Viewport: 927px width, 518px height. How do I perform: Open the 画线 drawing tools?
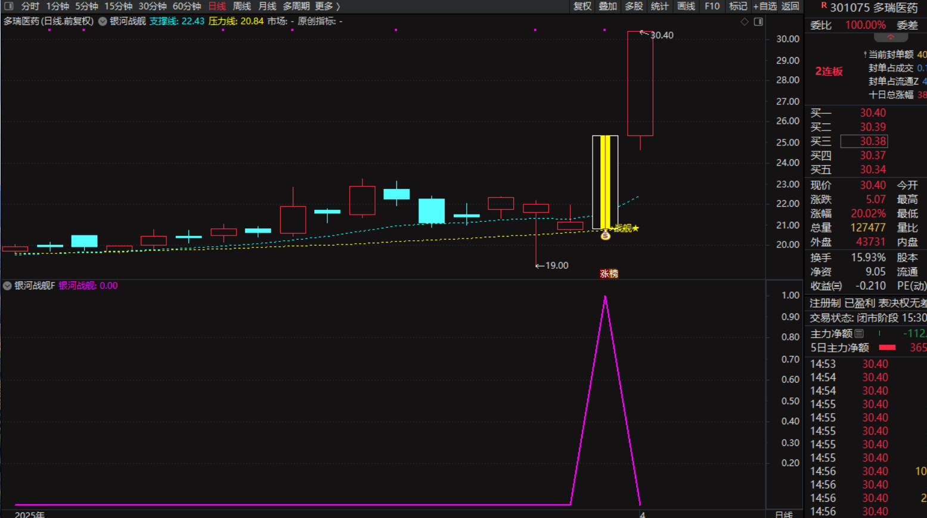tap(686, 6)
